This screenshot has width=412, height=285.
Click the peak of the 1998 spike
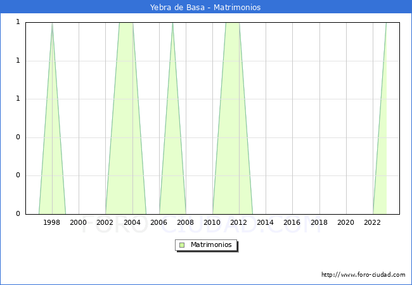[52, 23]
